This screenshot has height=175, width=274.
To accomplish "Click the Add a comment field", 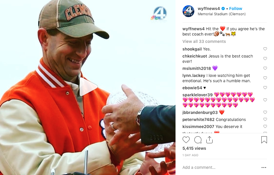I will click(x=220, y=167).
